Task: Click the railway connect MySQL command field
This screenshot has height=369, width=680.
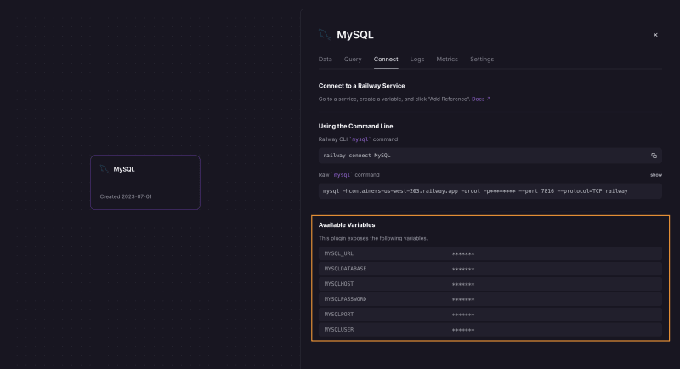Action: pos(490,156)
